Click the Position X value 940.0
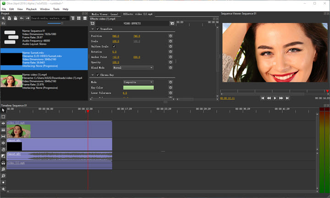 point(115,36)
